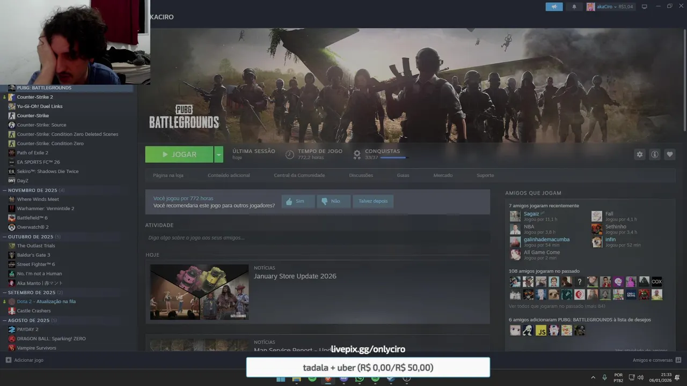Click the Overwatch 2 game icon
This screenshot has height=386, width=687.
12,227
